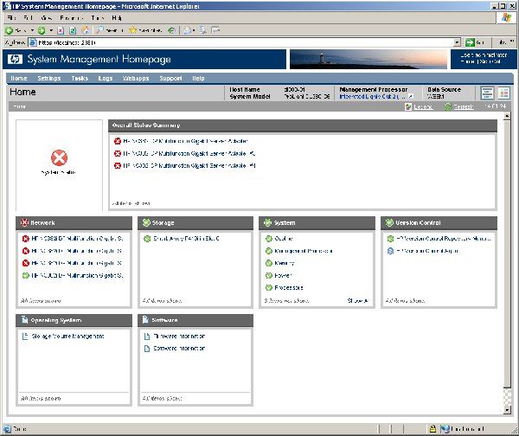Image resolution: width=519 pixels, height=436 pixels.
Task: Open the Webapps tab in navigation bar
Action: click(136, 79)
